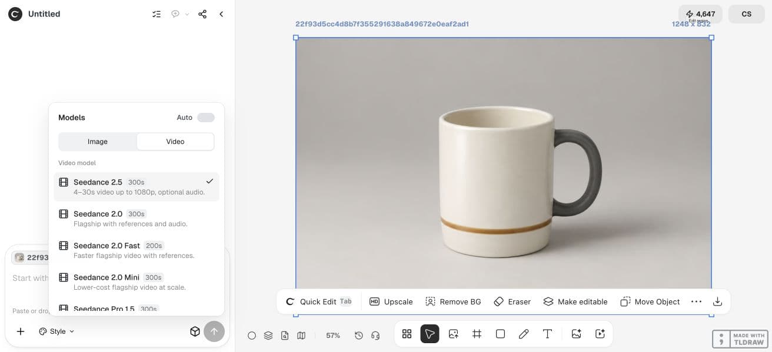The height and width of the screenshot is (352, 772).
Task: Select the pencil draw tool
Action: 524,334
